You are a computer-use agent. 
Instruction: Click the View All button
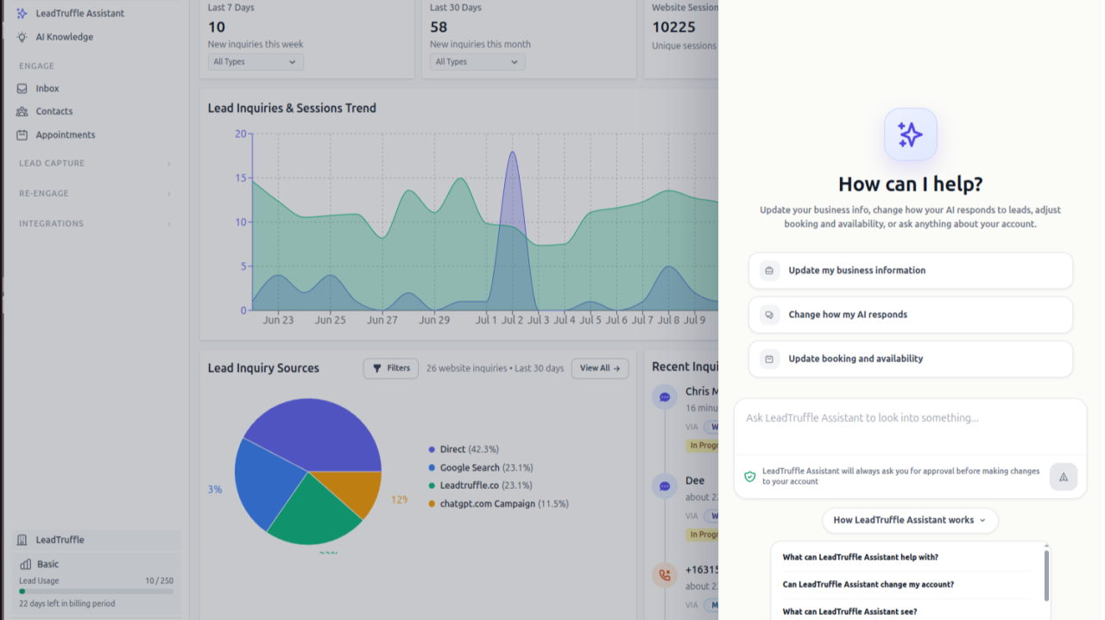(600, 368)
